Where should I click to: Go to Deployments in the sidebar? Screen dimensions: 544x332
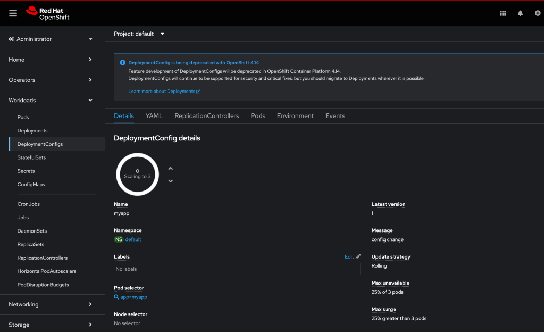32,130
